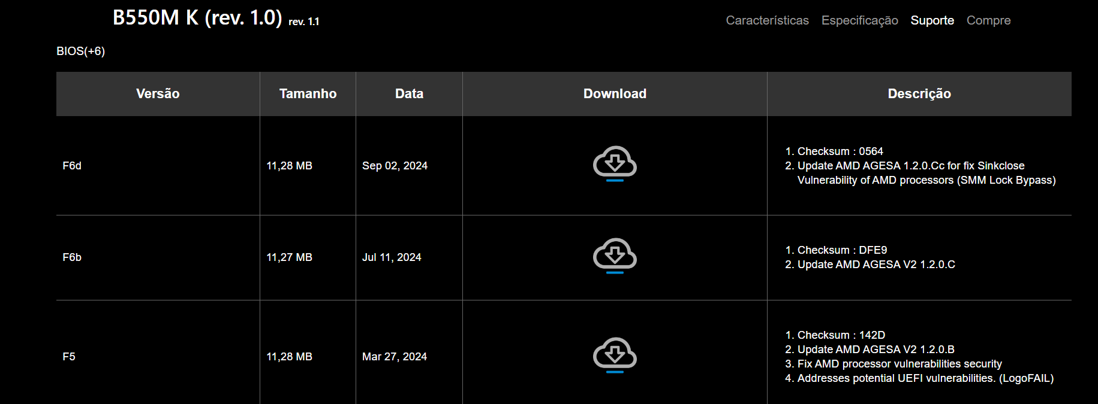The width and height of the screenshot is (1098, 404).
Task: Click Fix AMD processor vulnerabilities security line
Action: coord(900,364)
